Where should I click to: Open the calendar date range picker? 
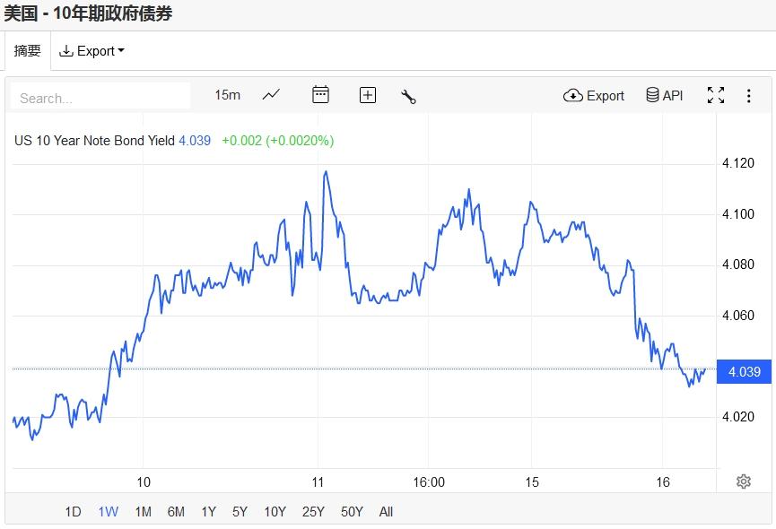tap(320, 95)
